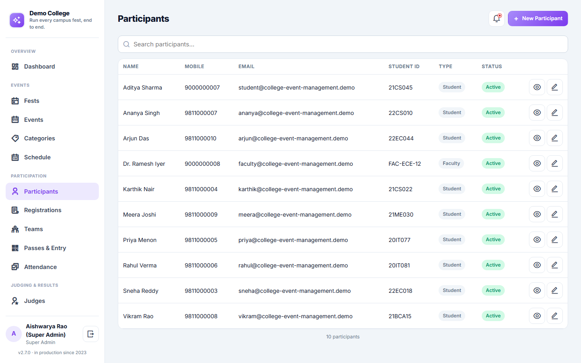The width and height of the screenshot is (581, 363).
Task: Edit Dr. Ramesh Iyer's entry
Action: [555, 163]
